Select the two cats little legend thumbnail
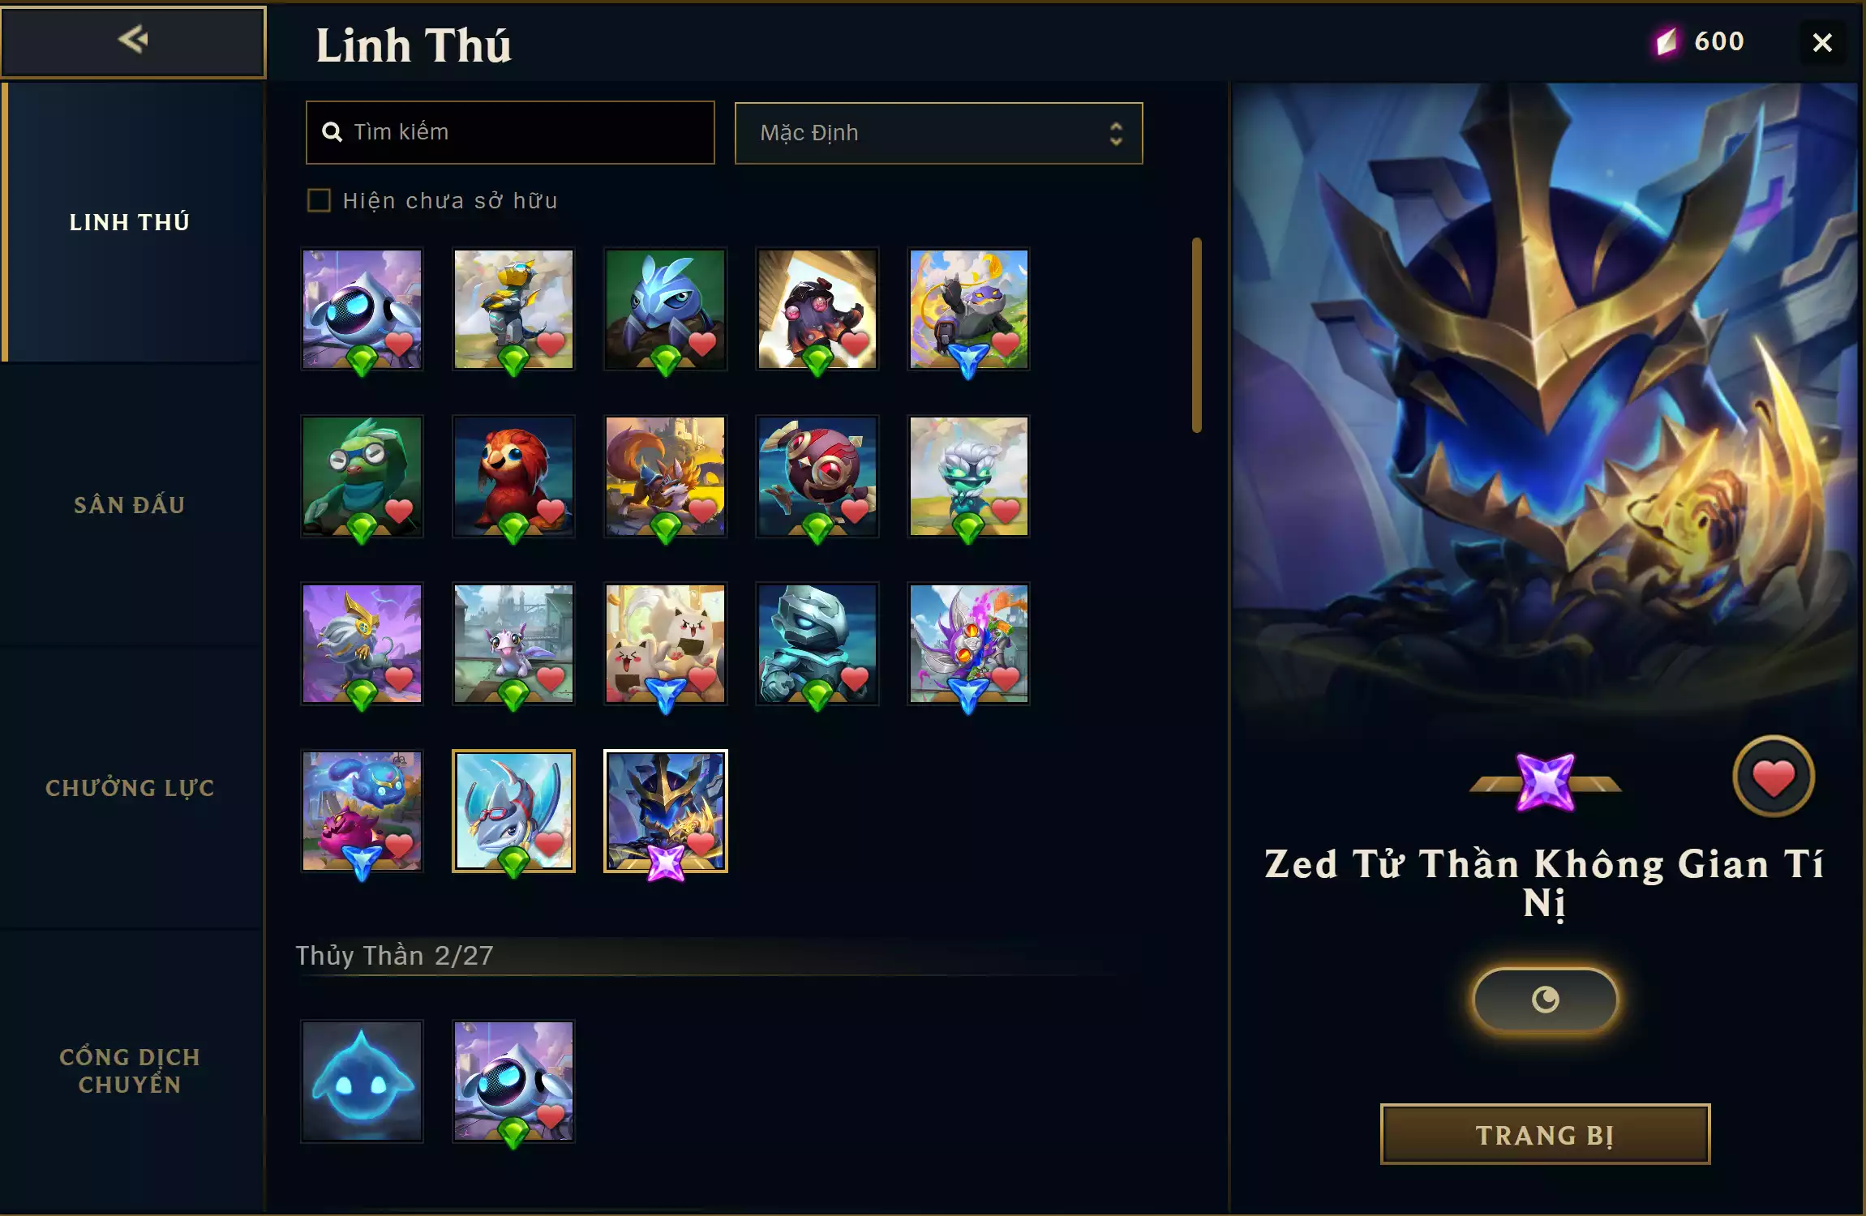 [x=665, y=644]
